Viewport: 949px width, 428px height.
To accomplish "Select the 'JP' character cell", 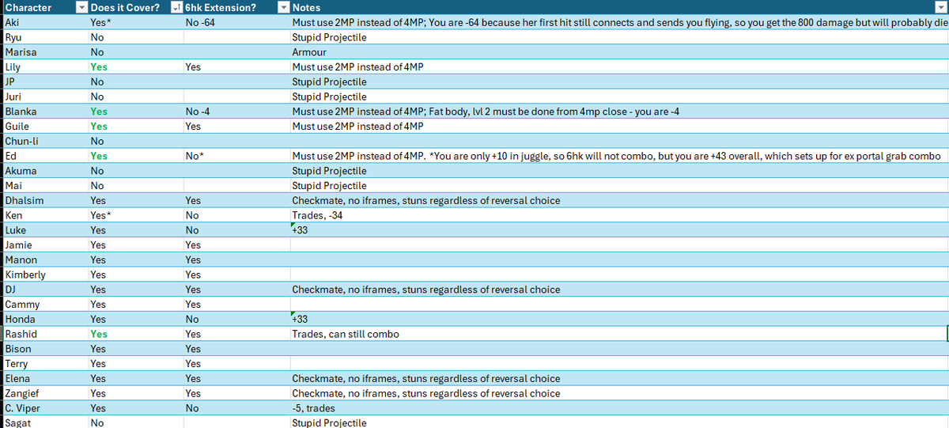I will coord(44,81).
